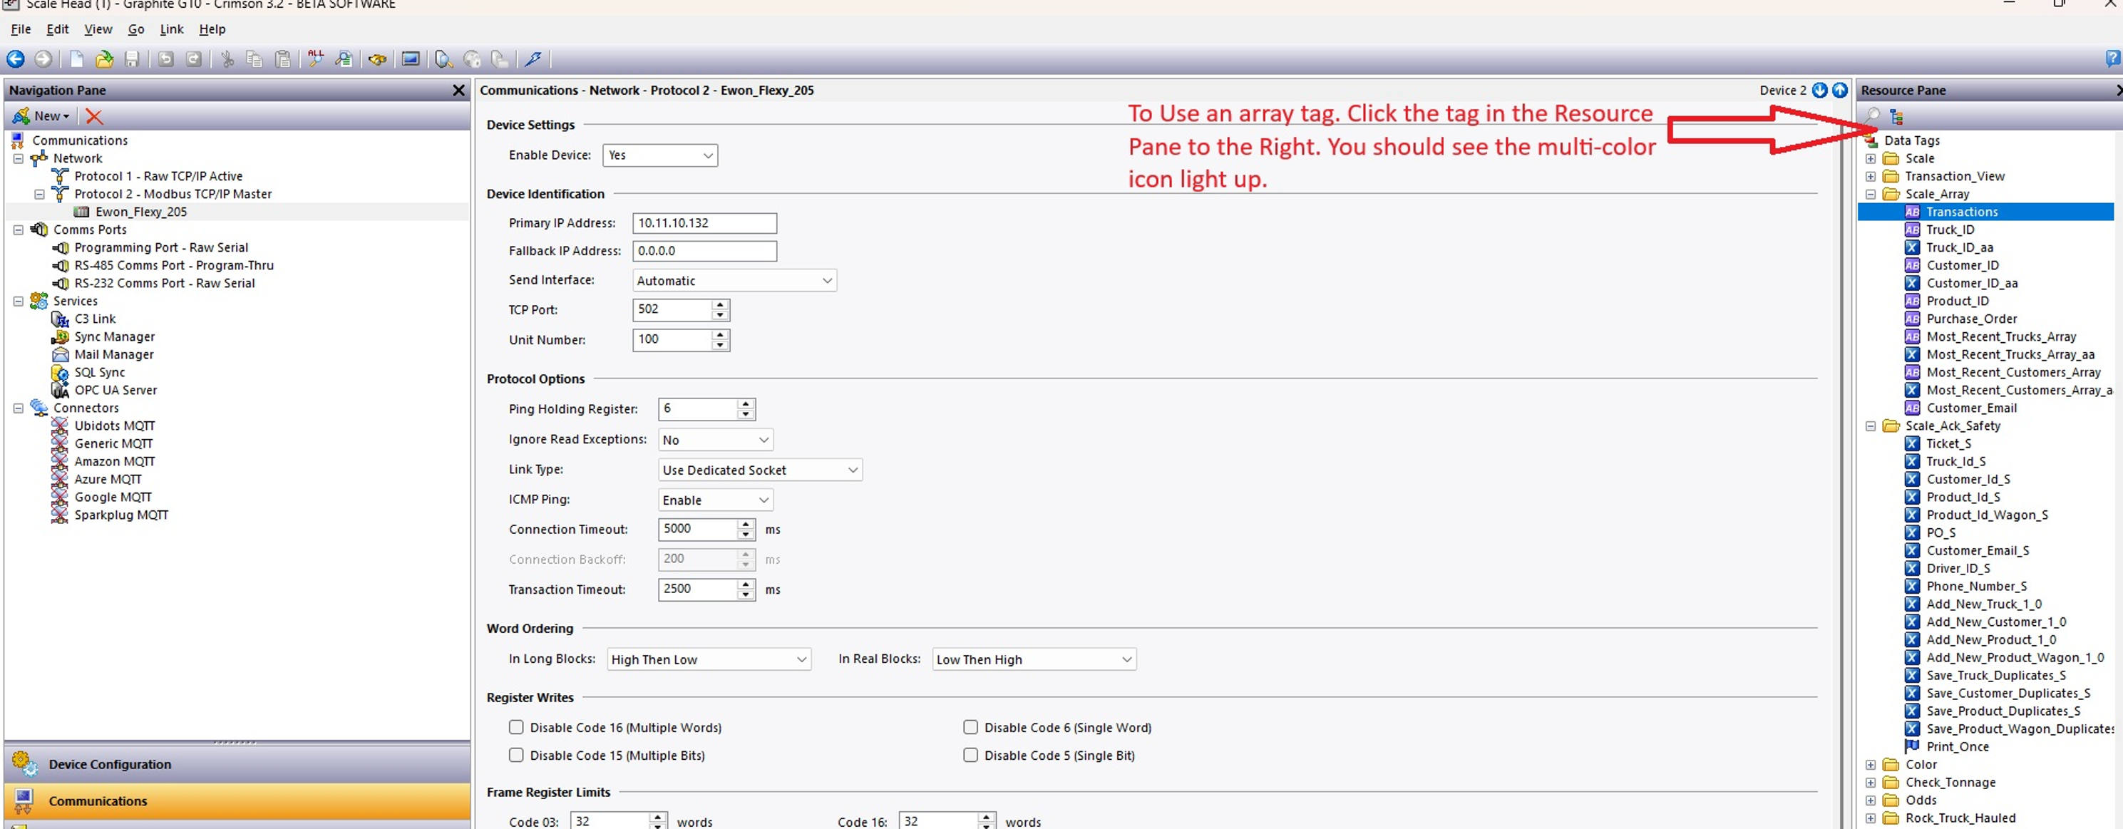Click the magnifier search icon in Resource Pane
Screen dimensions: 2123x829
tap(1873, 115)
